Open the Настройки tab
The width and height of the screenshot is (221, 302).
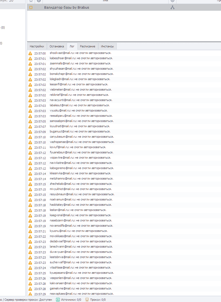click(37, 46)
